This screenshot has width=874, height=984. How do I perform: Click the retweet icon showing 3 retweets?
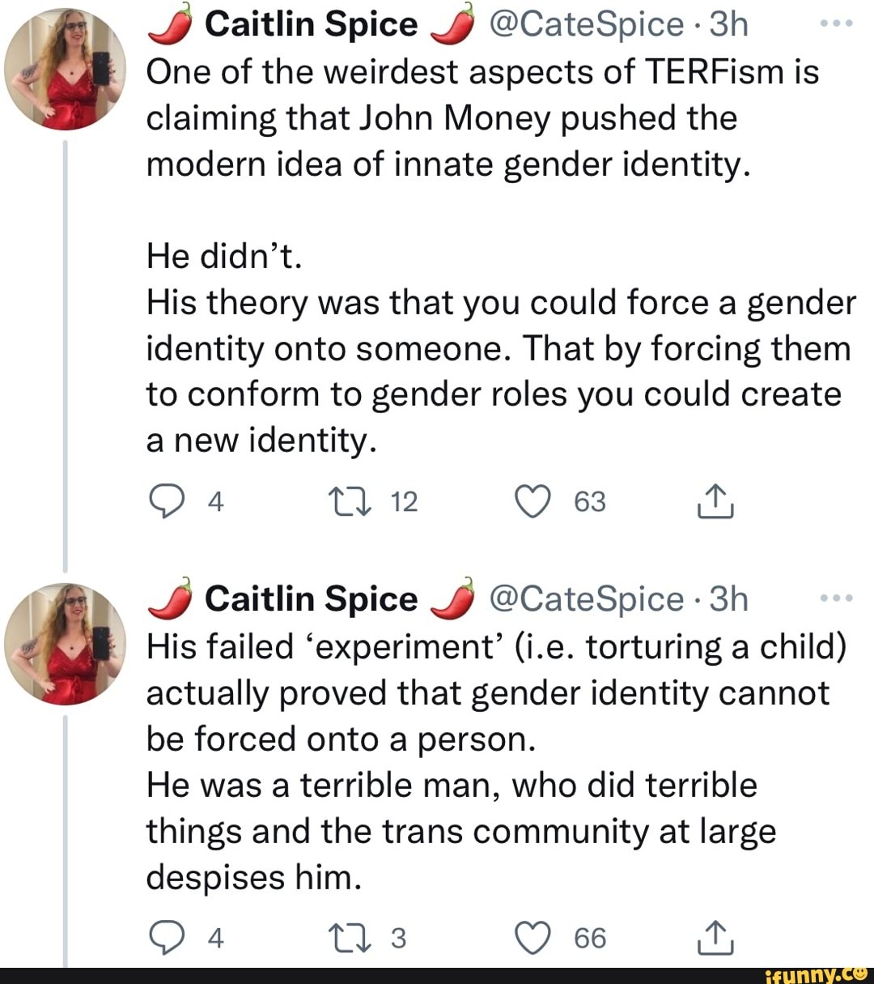tap(350, 938)
